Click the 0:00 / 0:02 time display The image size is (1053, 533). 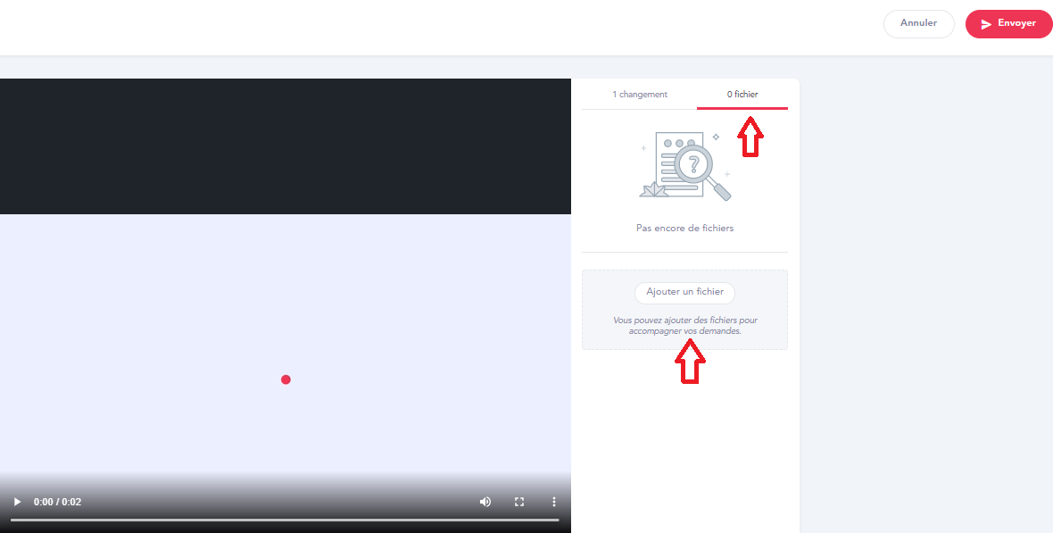pos(58,502)
